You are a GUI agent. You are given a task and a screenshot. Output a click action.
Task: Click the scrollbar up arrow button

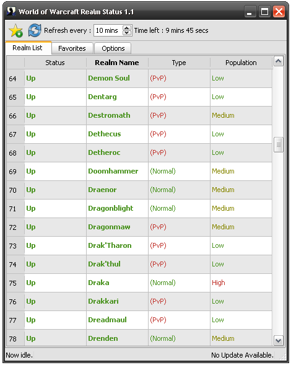click(279, 61)
